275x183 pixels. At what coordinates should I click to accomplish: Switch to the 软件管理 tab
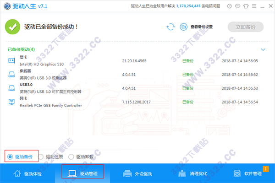pyautogui.click(x=247, y=173)
